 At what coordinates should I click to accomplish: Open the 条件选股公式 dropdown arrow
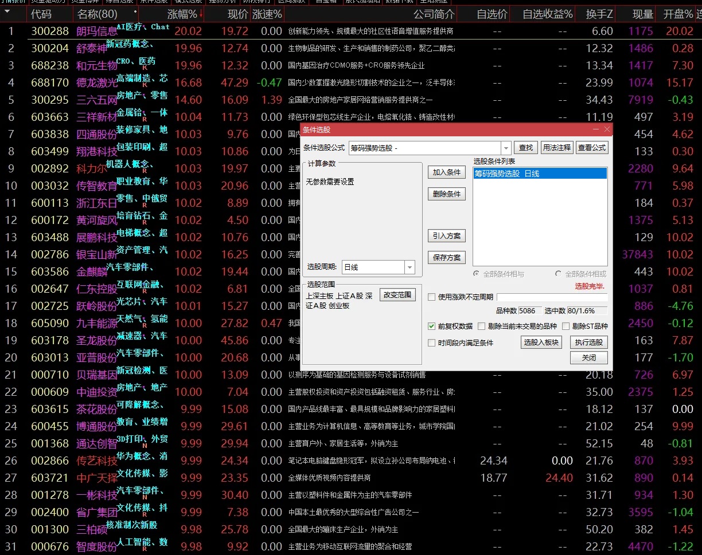point(506,148)
